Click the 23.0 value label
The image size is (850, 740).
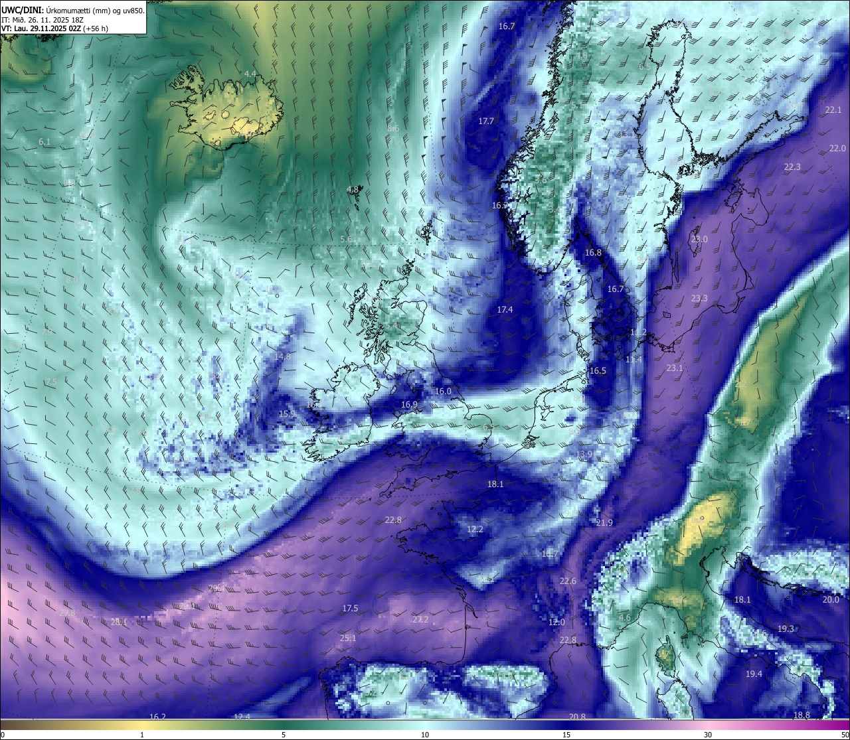pos(699,239)
